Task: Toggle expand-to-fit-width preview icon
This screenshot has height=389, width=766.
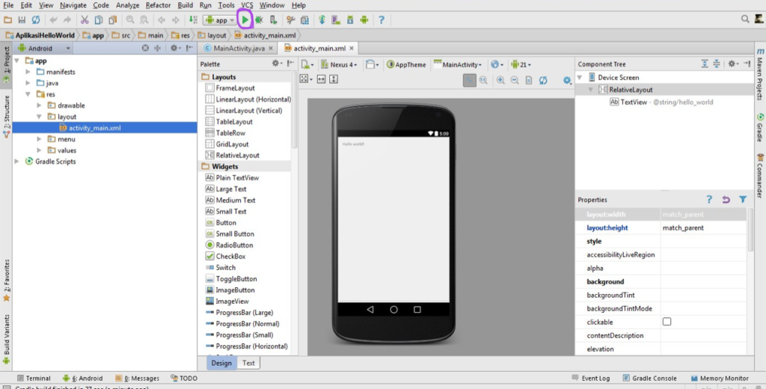Action: [x=321, y=79]
